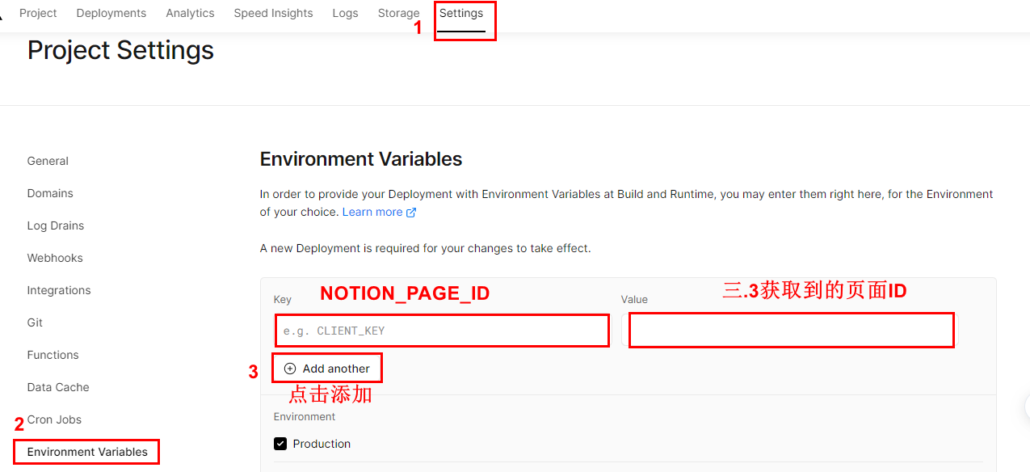Navigate to Domains settings
The image size is (1030, 472).
click(x=50, y=192)
